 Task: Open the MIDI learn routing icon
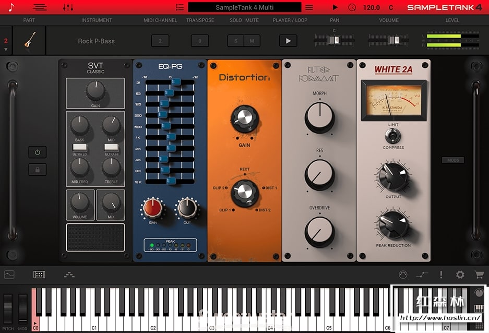(422, 275)
